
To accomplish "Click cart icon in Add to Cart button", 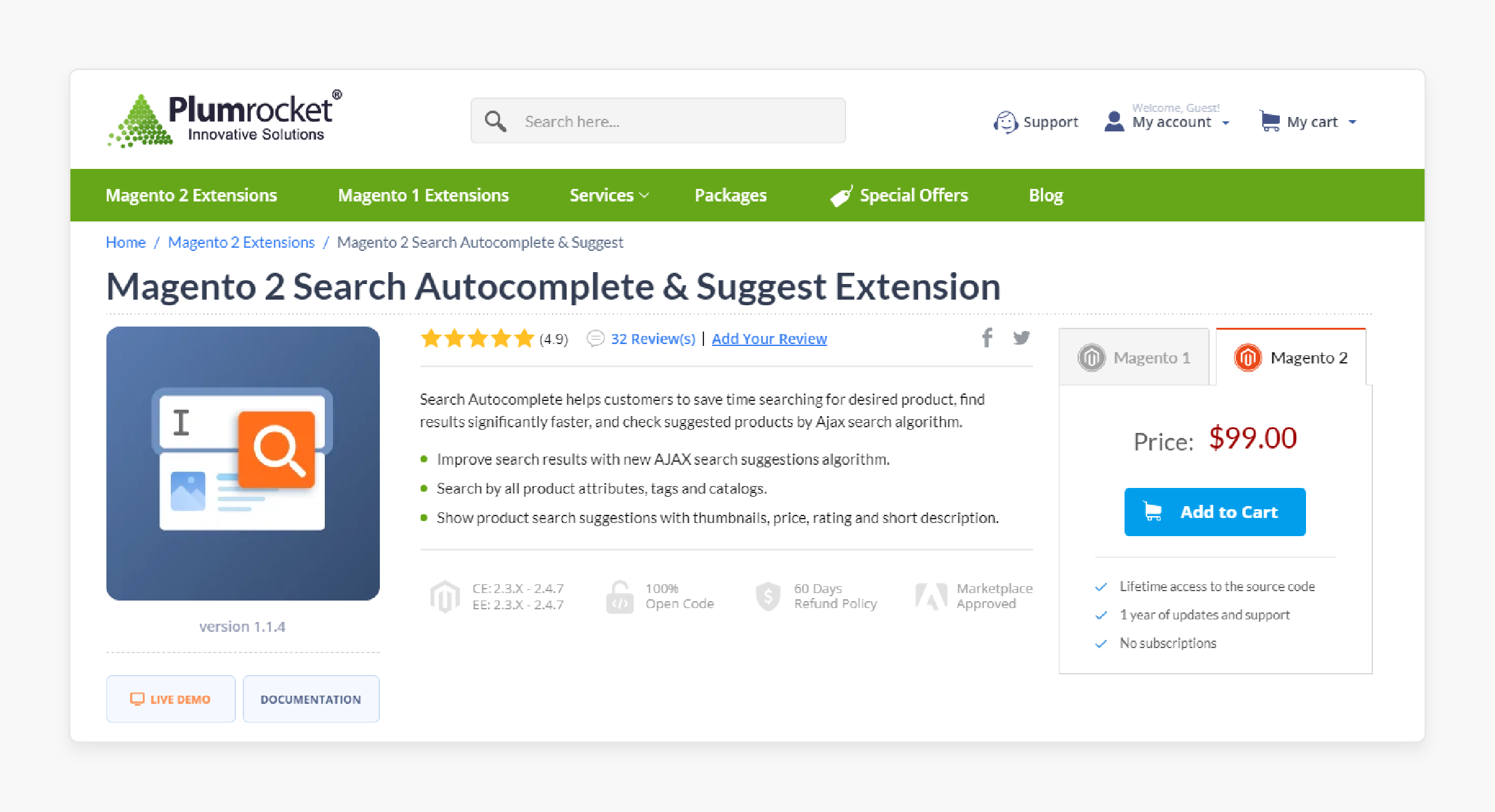I will pos(1153,512).
